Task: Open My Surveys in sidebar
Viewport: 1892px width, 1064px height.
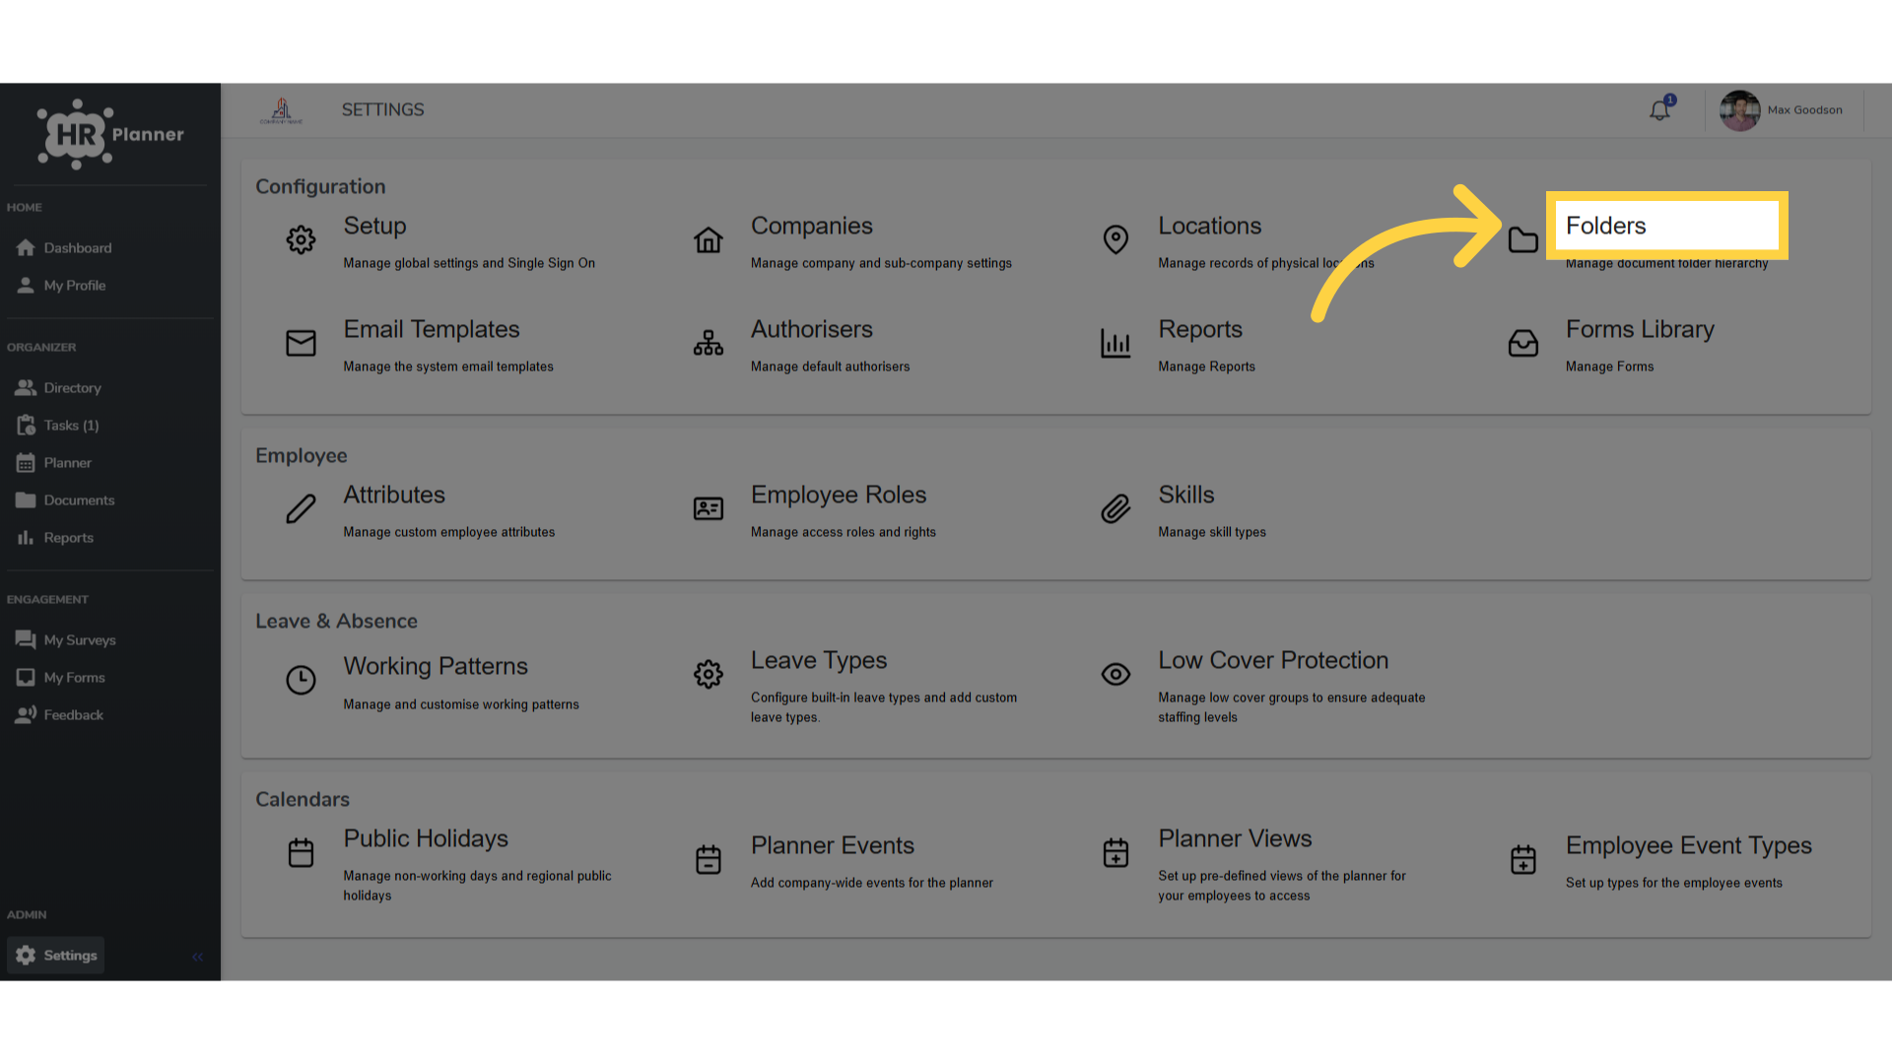Action: [65, 639]
